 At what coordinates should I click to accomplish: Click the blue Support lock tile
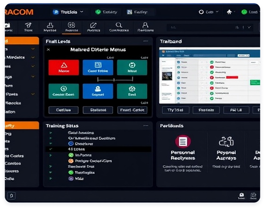[98, 91]
